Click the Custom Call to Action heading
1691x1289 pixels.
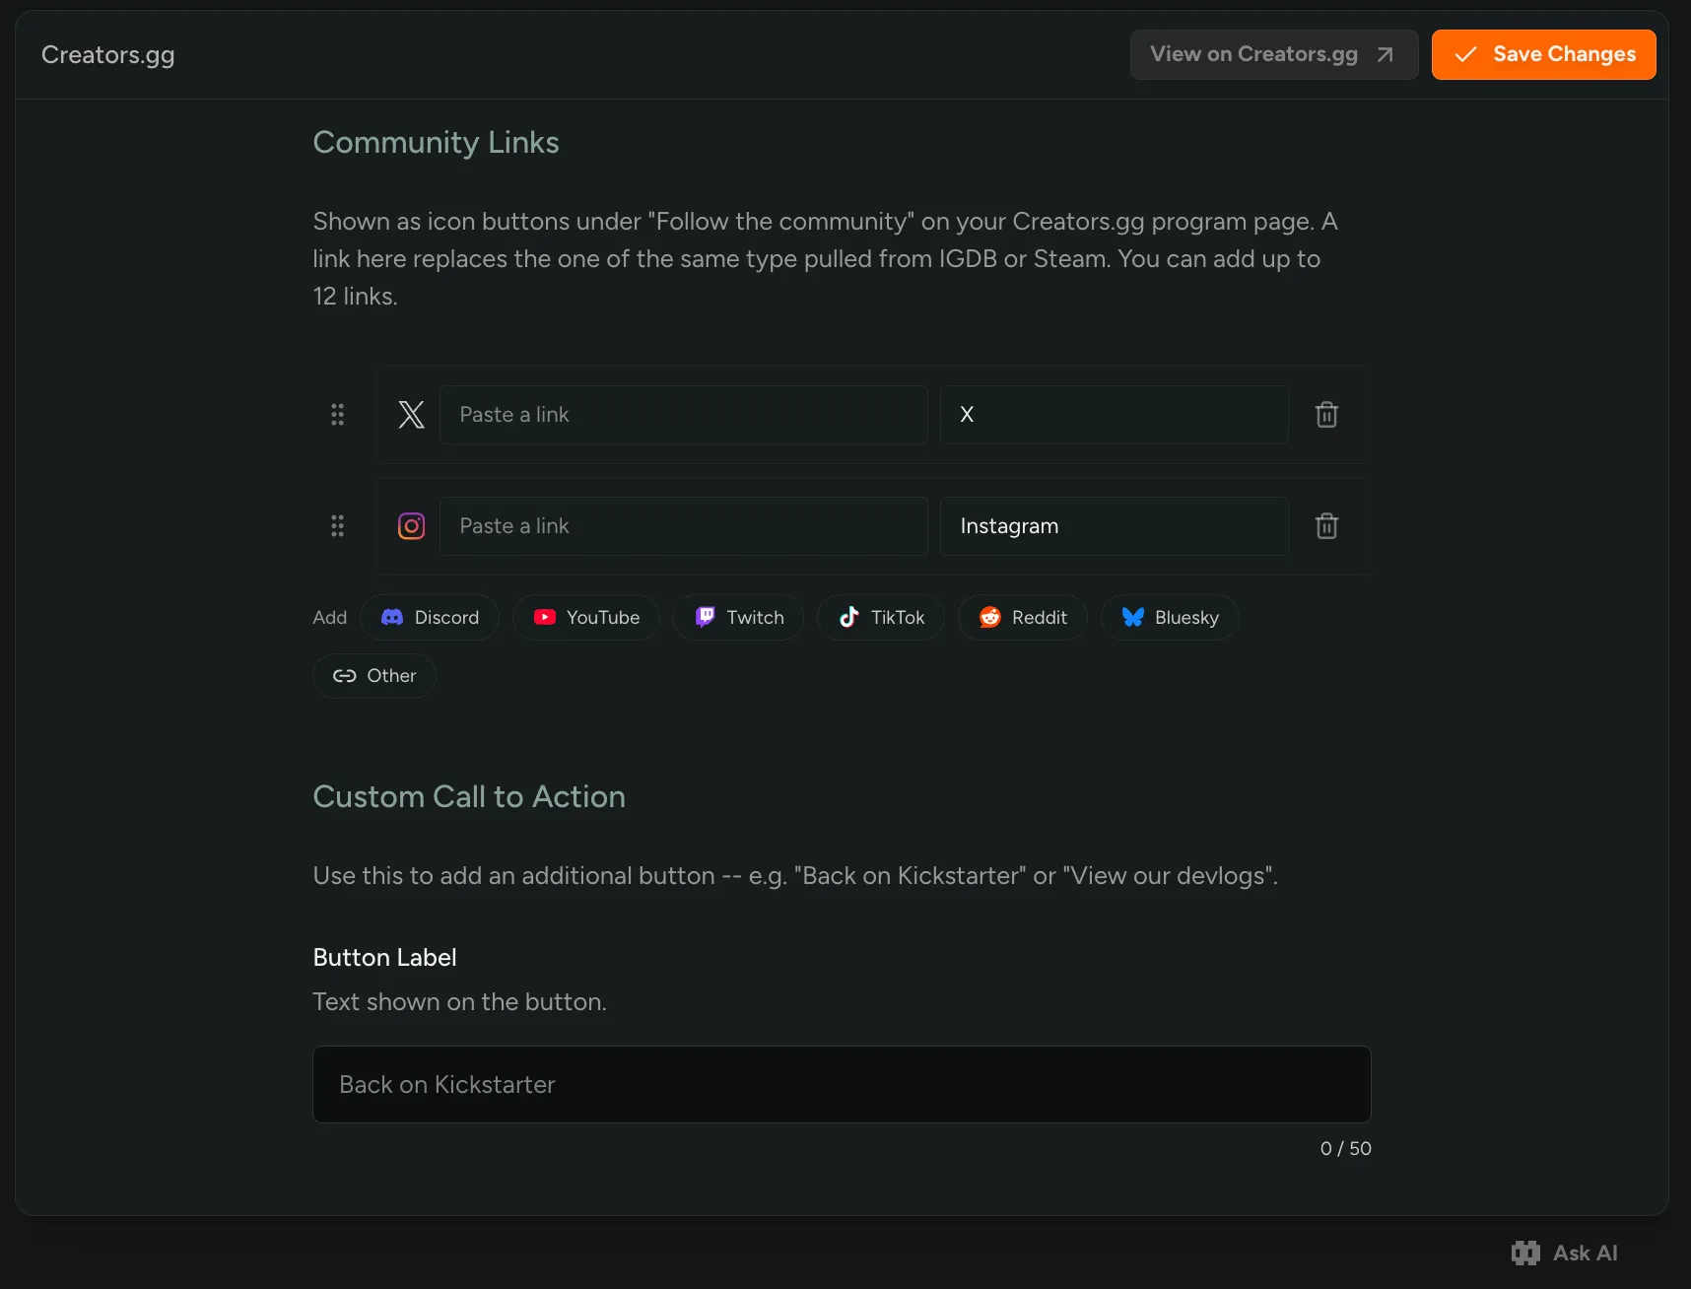469,796
